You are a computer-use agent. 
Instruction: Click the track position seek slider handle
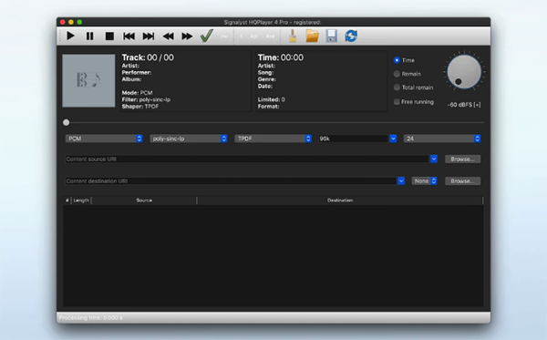tap(66, 122)
